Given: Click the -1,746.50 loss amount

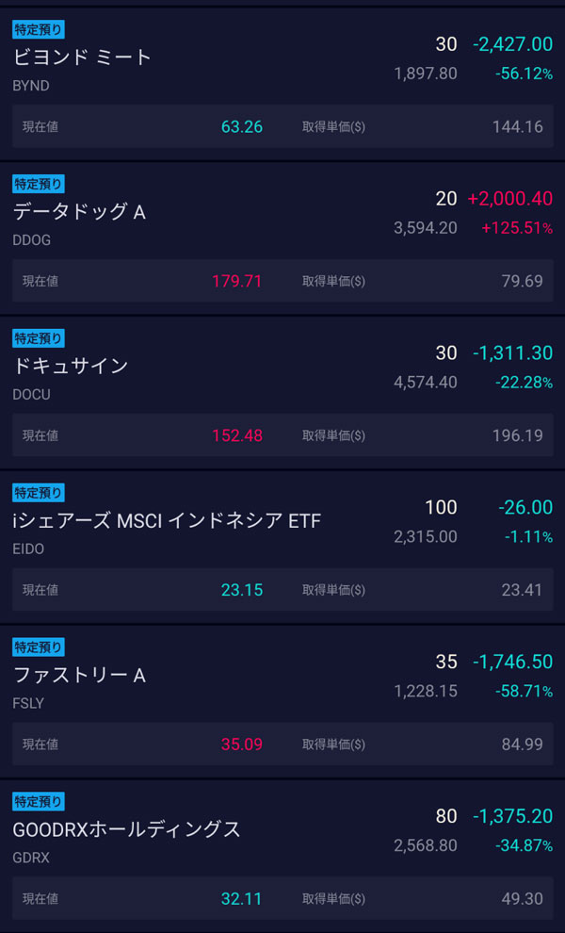Looking at the screenshot, I should (512, 662).
